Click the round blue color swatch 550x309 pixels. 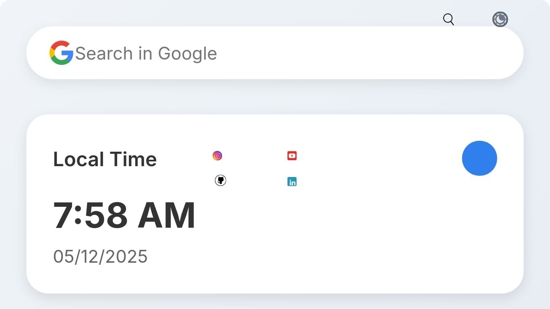click(x=480, y=159)
